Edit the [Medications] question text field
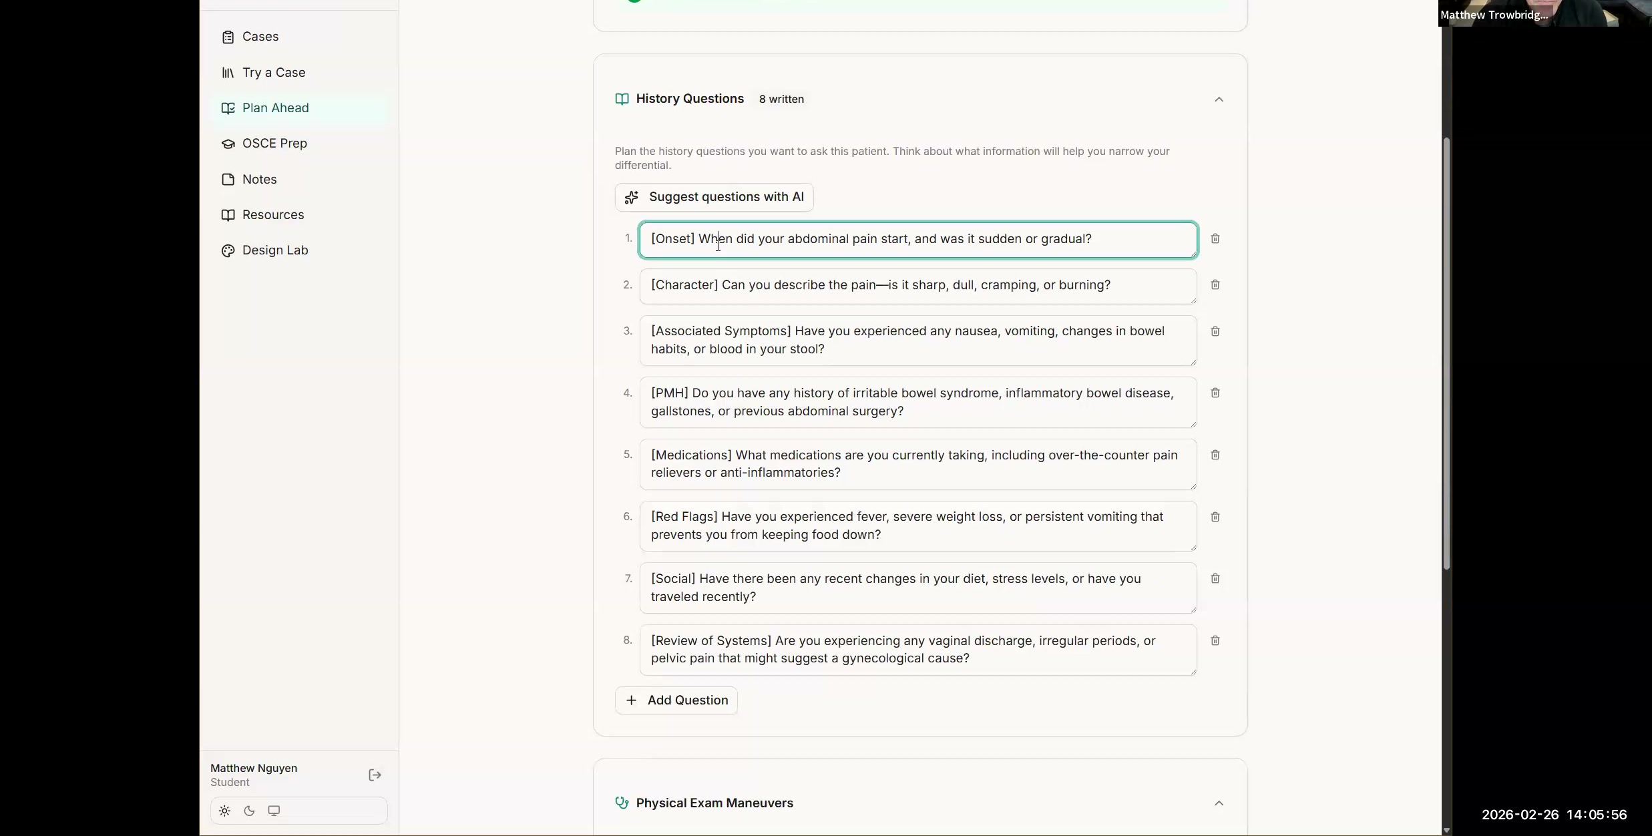This screenshot has height=836, width=1652. click(915, 463)
